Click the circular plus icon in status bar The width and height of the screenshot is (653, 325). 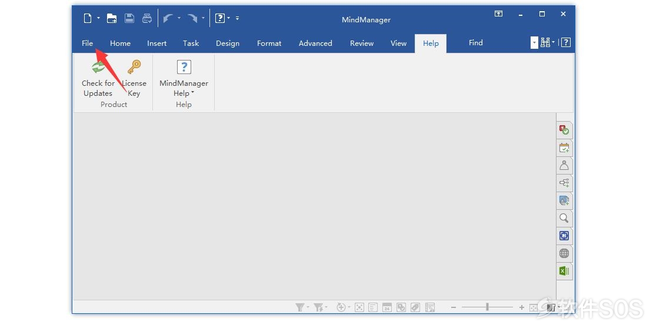(x=341, y=307)
